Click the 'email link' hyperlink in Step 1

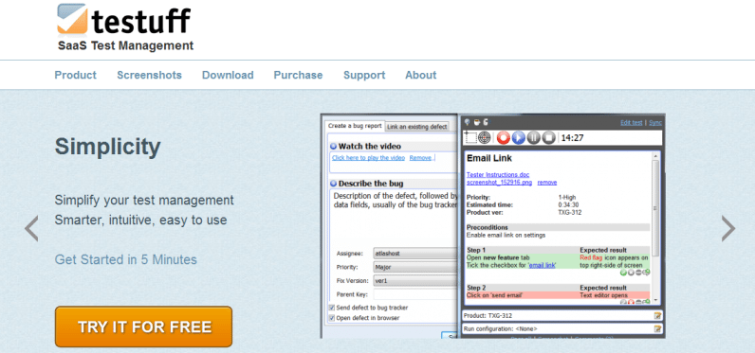pyautogui.click(x=543, y=265)
